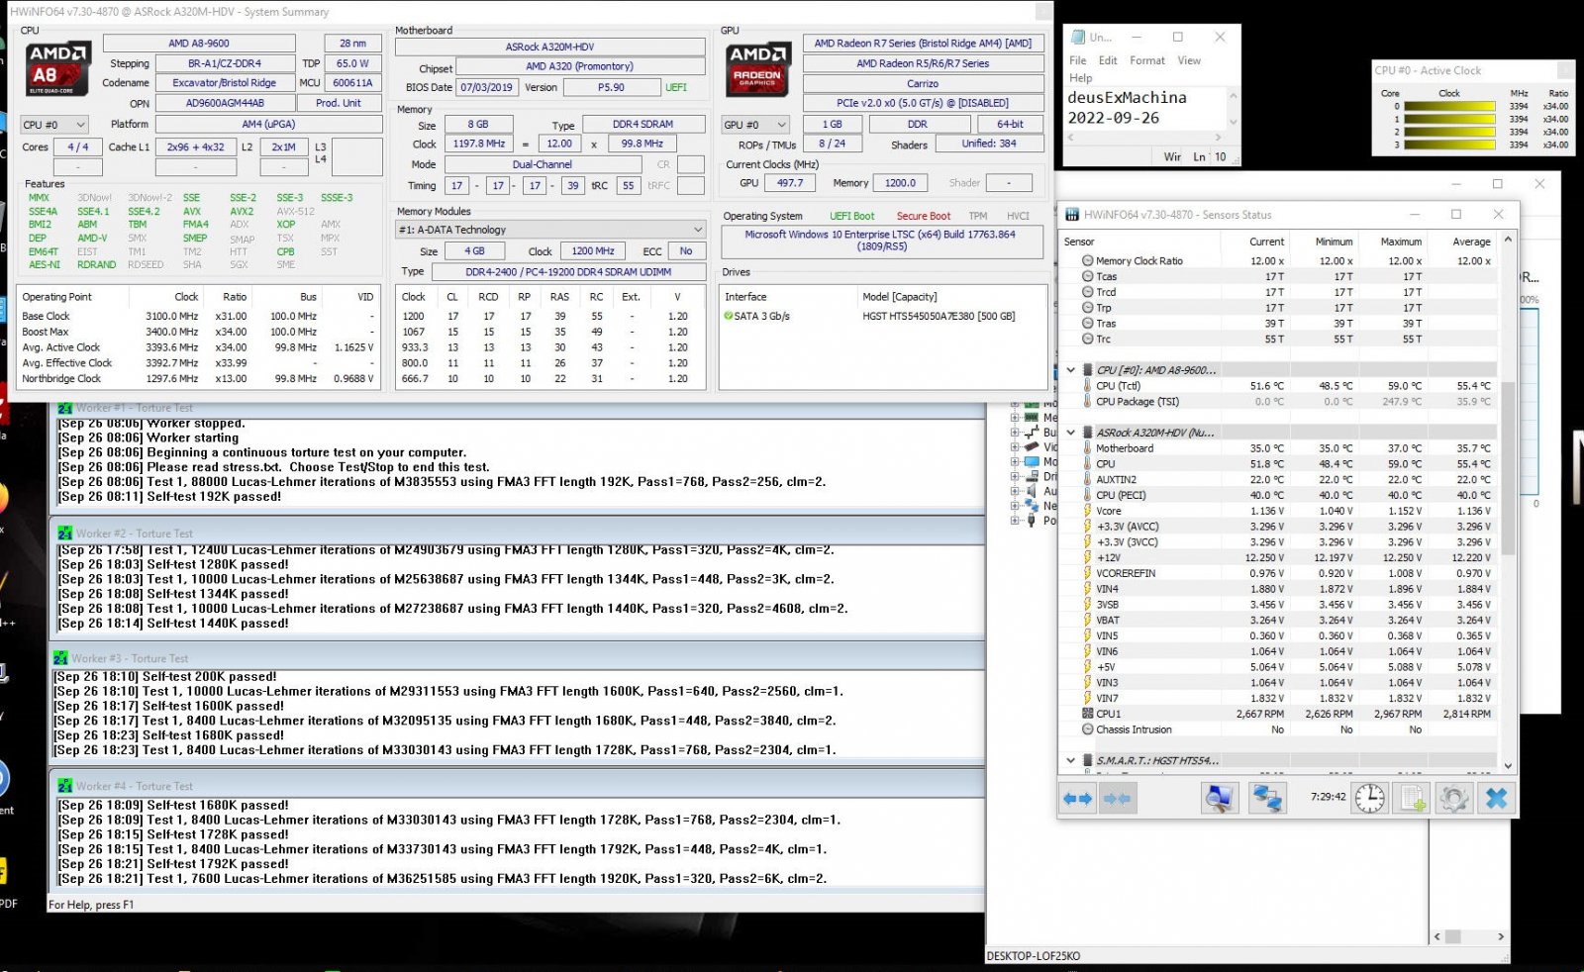Click BIOS date 07/03/2019 field
The image size is (1584, 972).
pyautogui.click(x=486, y=87)
